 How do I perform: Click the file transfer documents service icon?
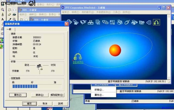coord(98,22)
